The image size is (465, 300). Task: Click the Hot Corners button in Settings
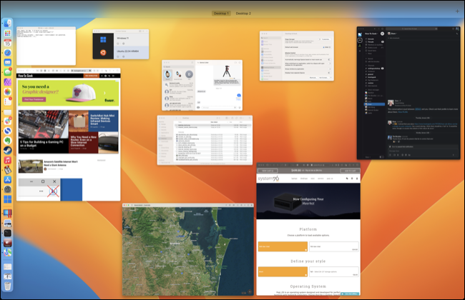(x=324, y=78)
